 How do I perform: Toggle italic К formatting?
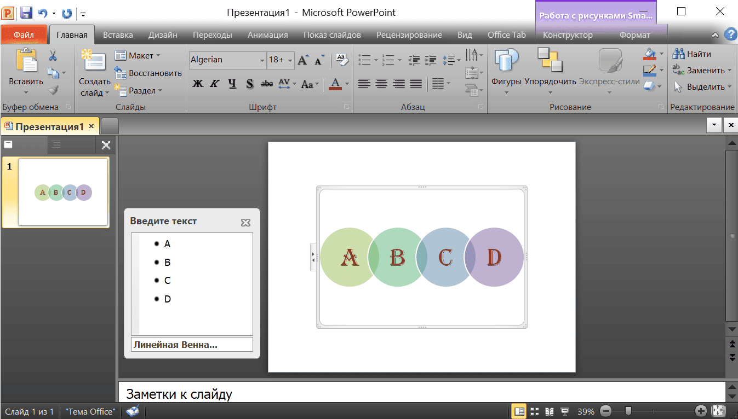pyautogui.click(x=215, y=84)
